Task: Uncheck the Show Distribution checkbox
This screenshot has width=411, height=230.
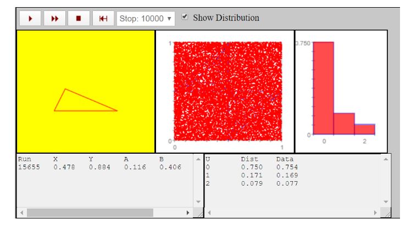Action: click(185, 17)
